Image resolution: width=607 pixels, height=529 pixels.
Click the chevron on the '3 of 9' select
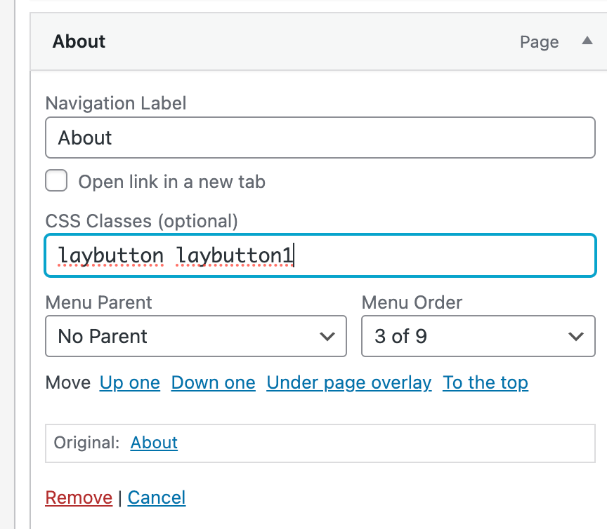575,337
